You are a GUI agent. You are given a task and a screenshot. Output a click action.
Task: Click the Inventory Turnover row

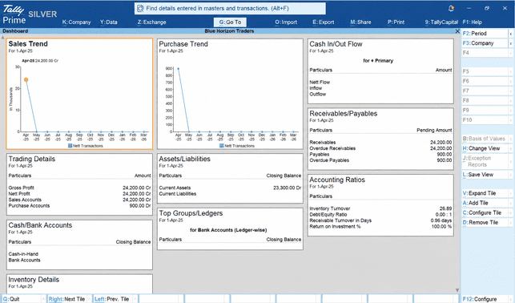[x=380, y=208]
